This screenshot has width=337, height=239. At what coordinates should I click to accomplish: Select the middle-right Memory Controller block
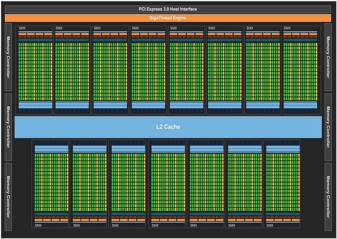coord(328,127)
